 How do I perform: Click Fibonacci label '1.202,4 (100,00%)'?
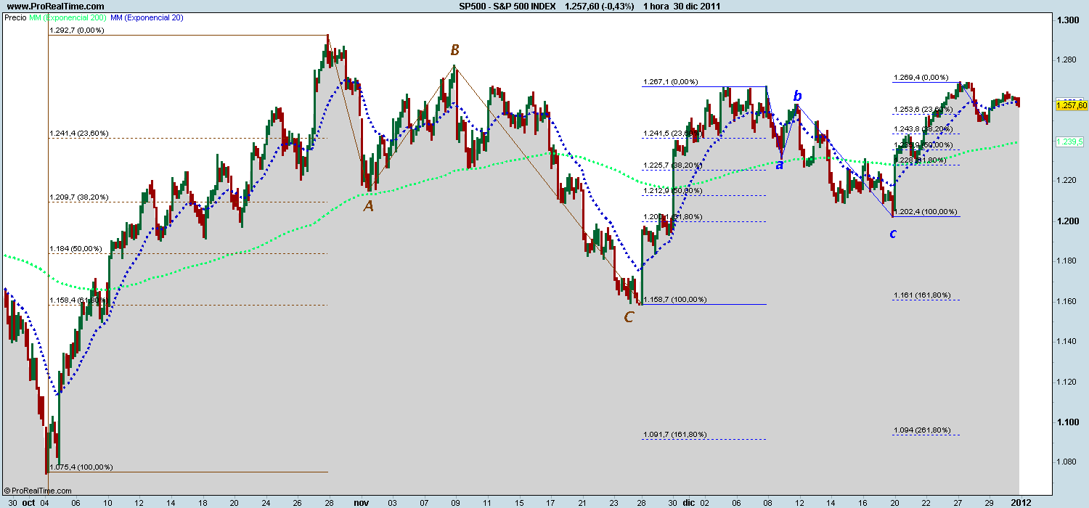(x=926, y=212)
